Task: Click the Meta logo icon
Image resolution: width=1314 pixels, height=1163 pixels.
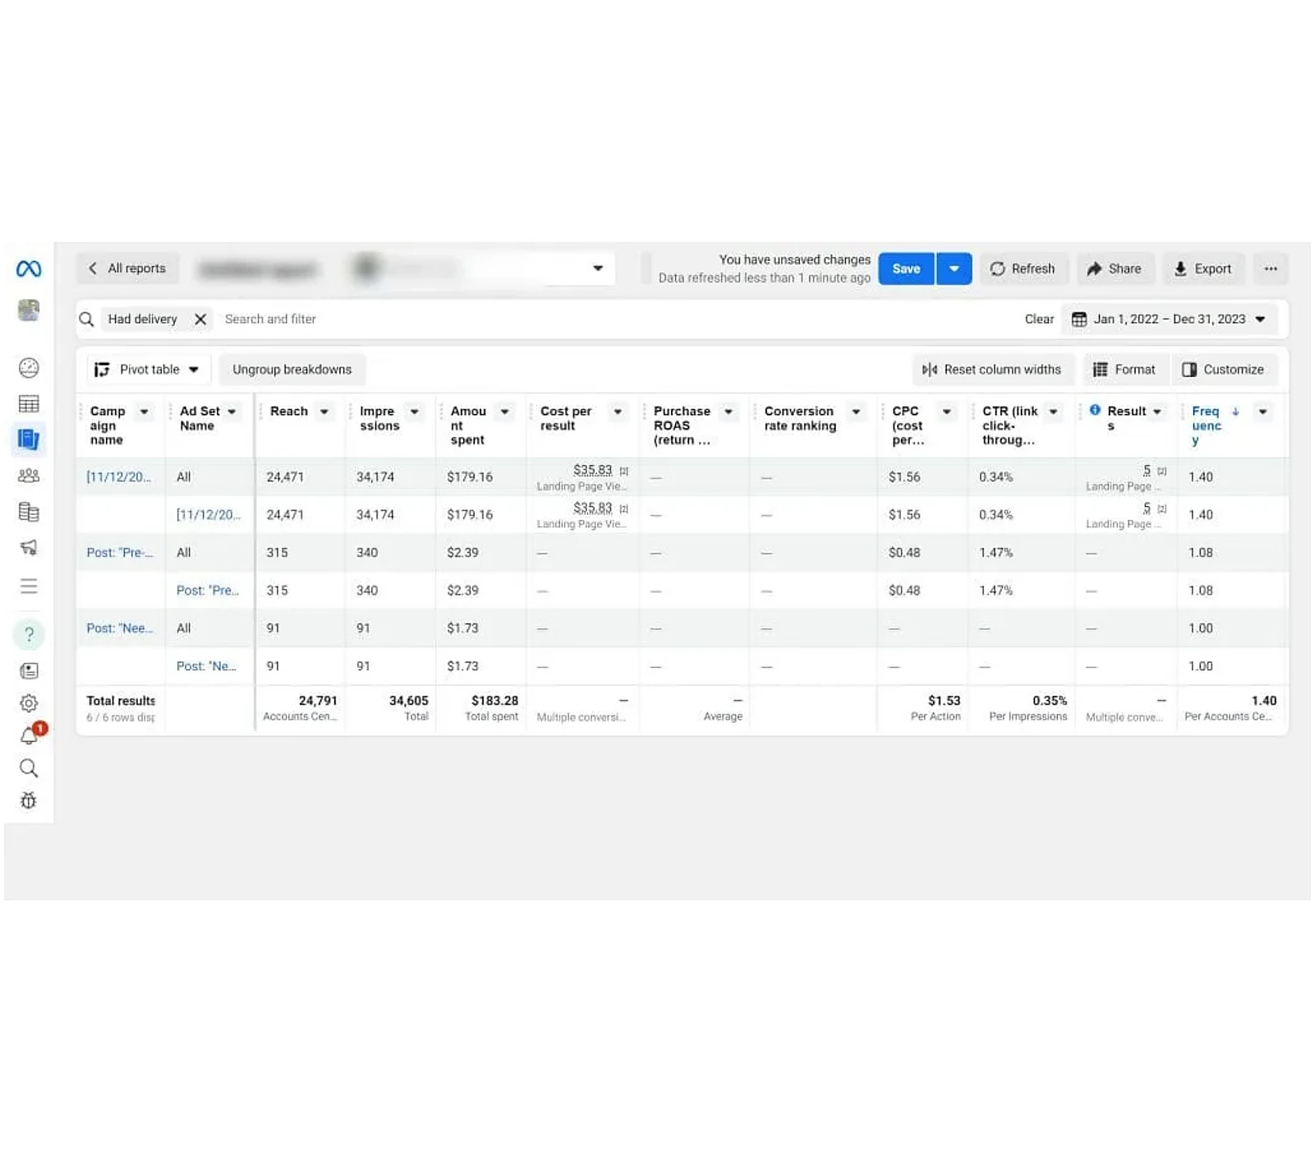Action: point(29,269)
